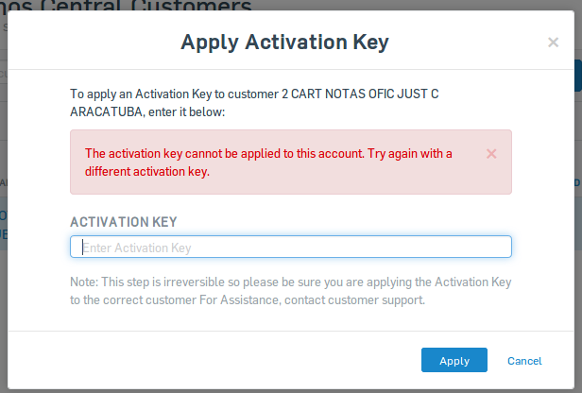Click the 'contact customer support' note line

248,299
